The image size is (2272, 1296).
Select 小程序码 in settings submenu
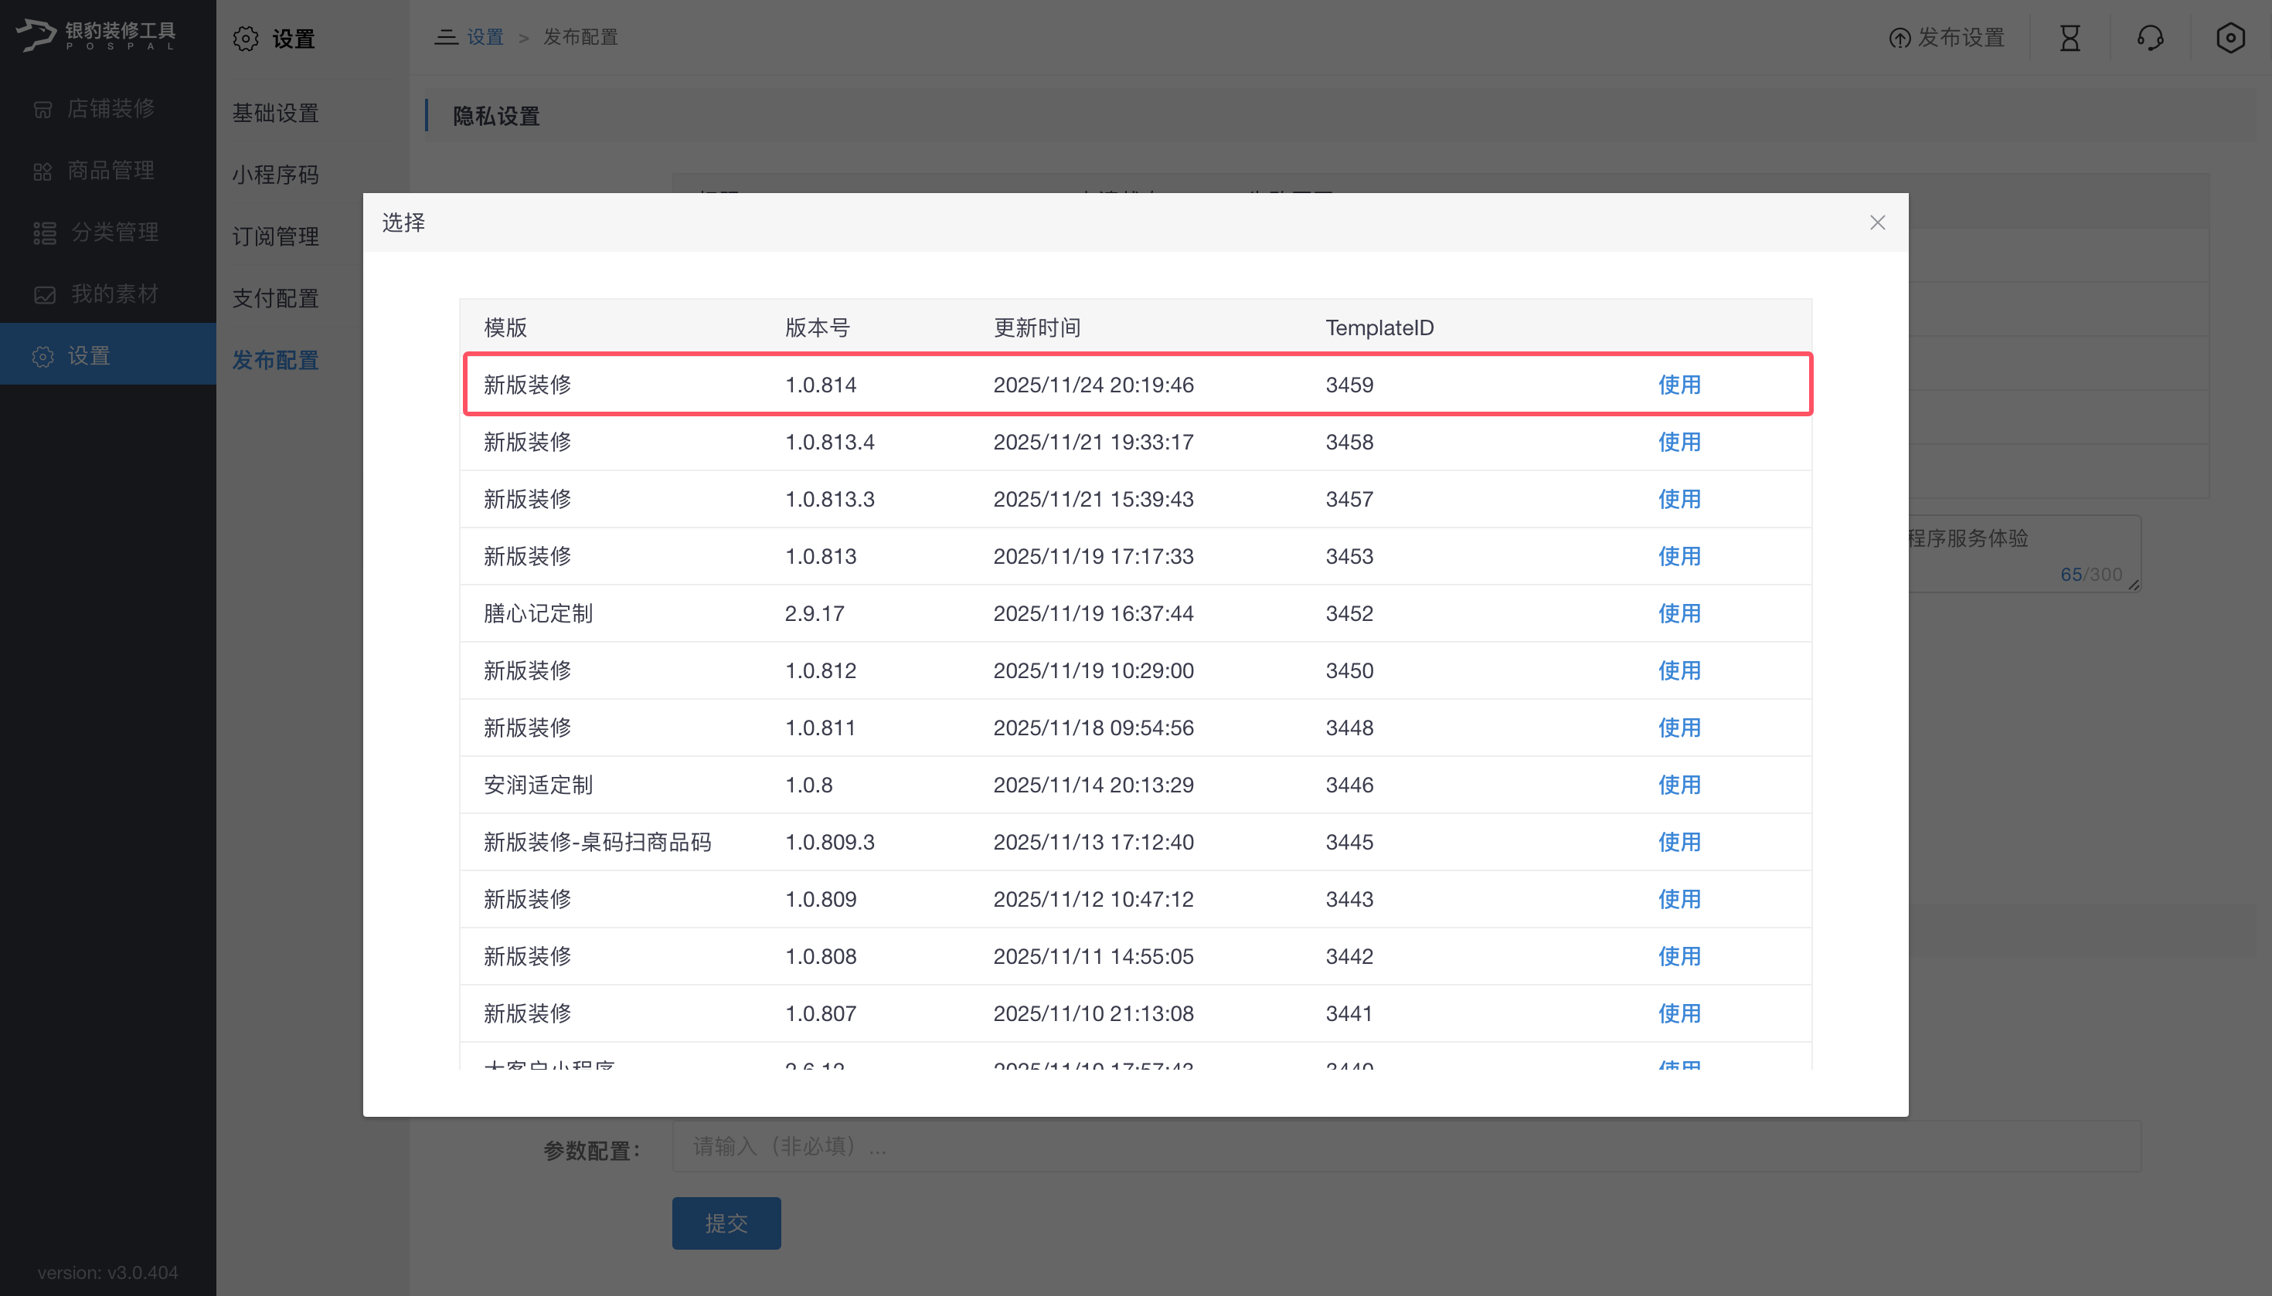click(x=275, y=175)
